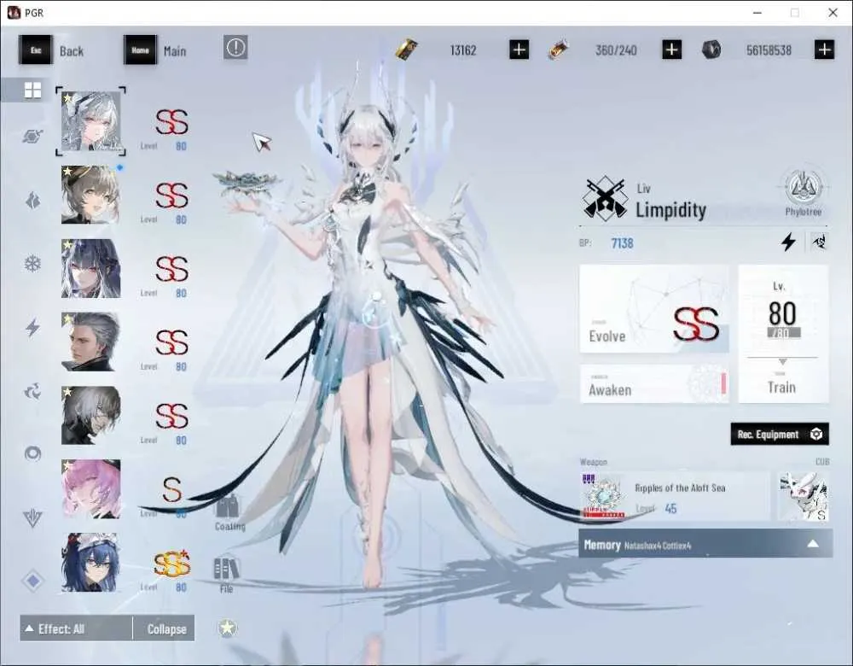This screenshot has width=853, height=666.
Task: Select the brown-haired character with halo
Action: (91, 195)
